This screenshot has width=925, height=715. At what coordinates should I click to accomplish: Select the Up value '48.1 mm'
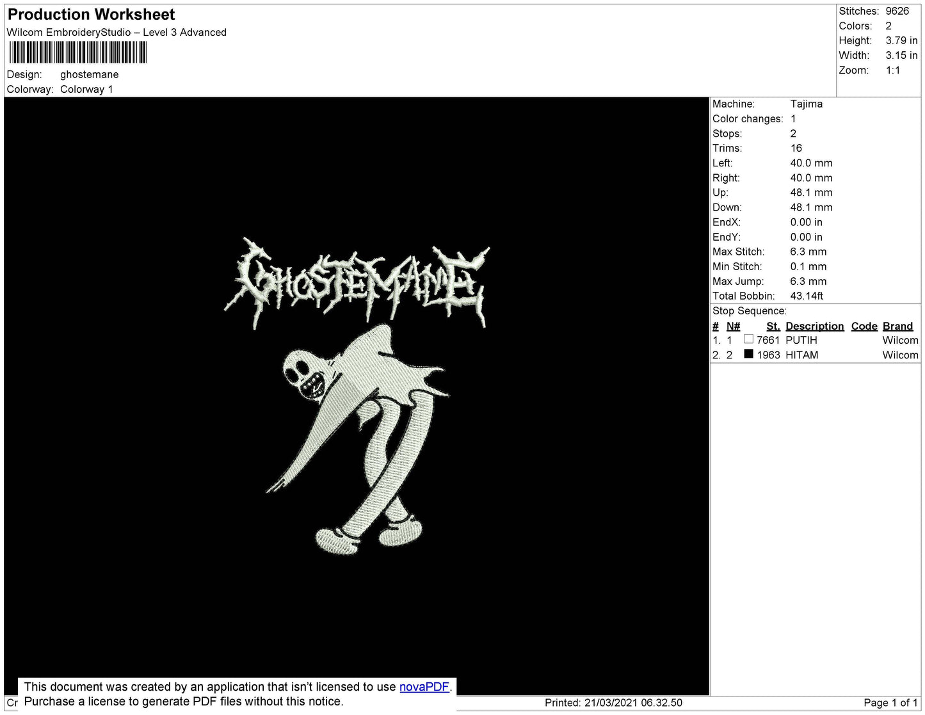click(x=812, y=192)
